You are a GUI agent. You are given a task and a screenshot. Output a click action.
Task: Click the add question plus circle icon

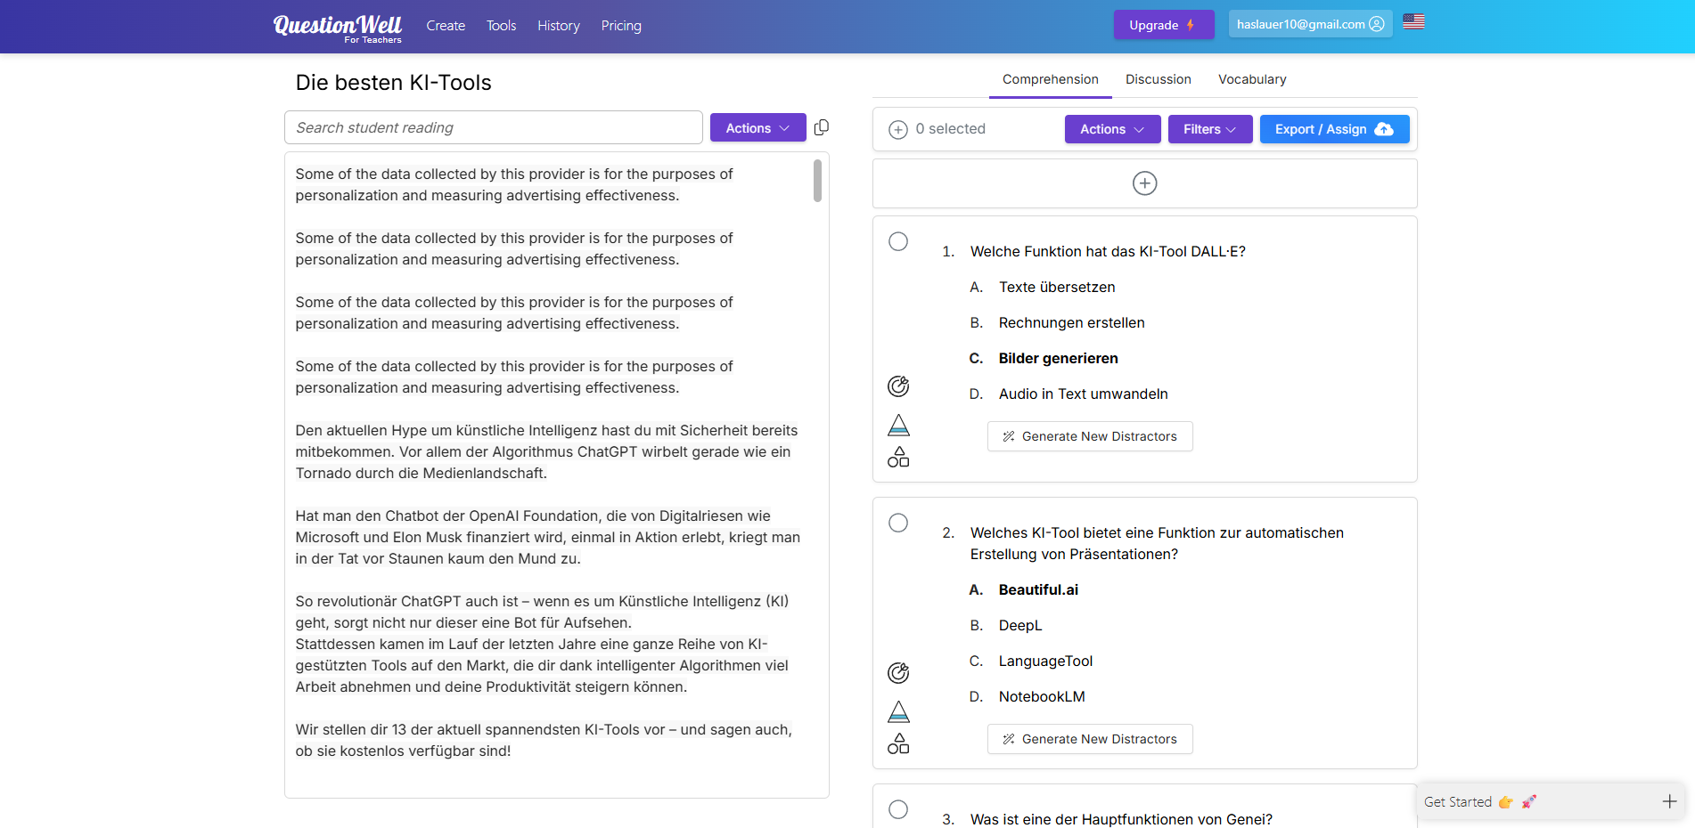point(1144,183)
